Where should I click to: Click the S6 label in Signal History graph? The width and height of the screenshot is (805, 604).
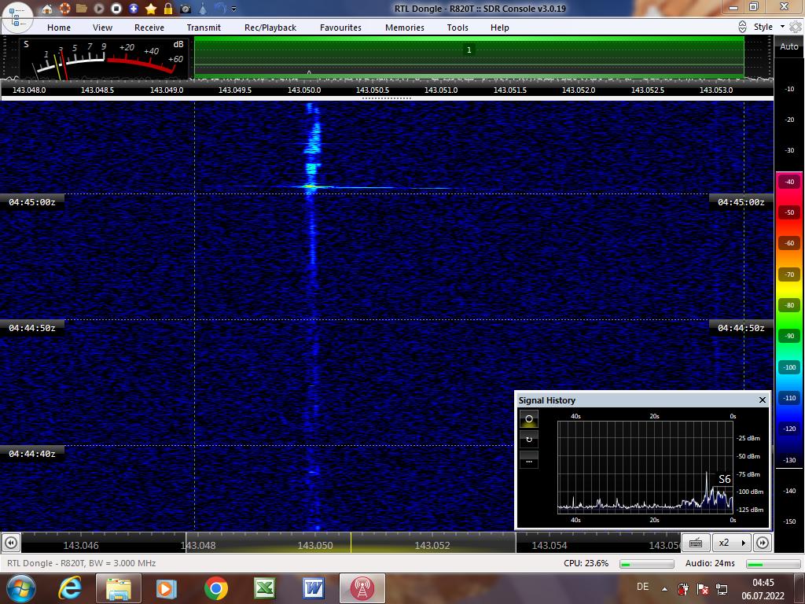click(724, 479)
